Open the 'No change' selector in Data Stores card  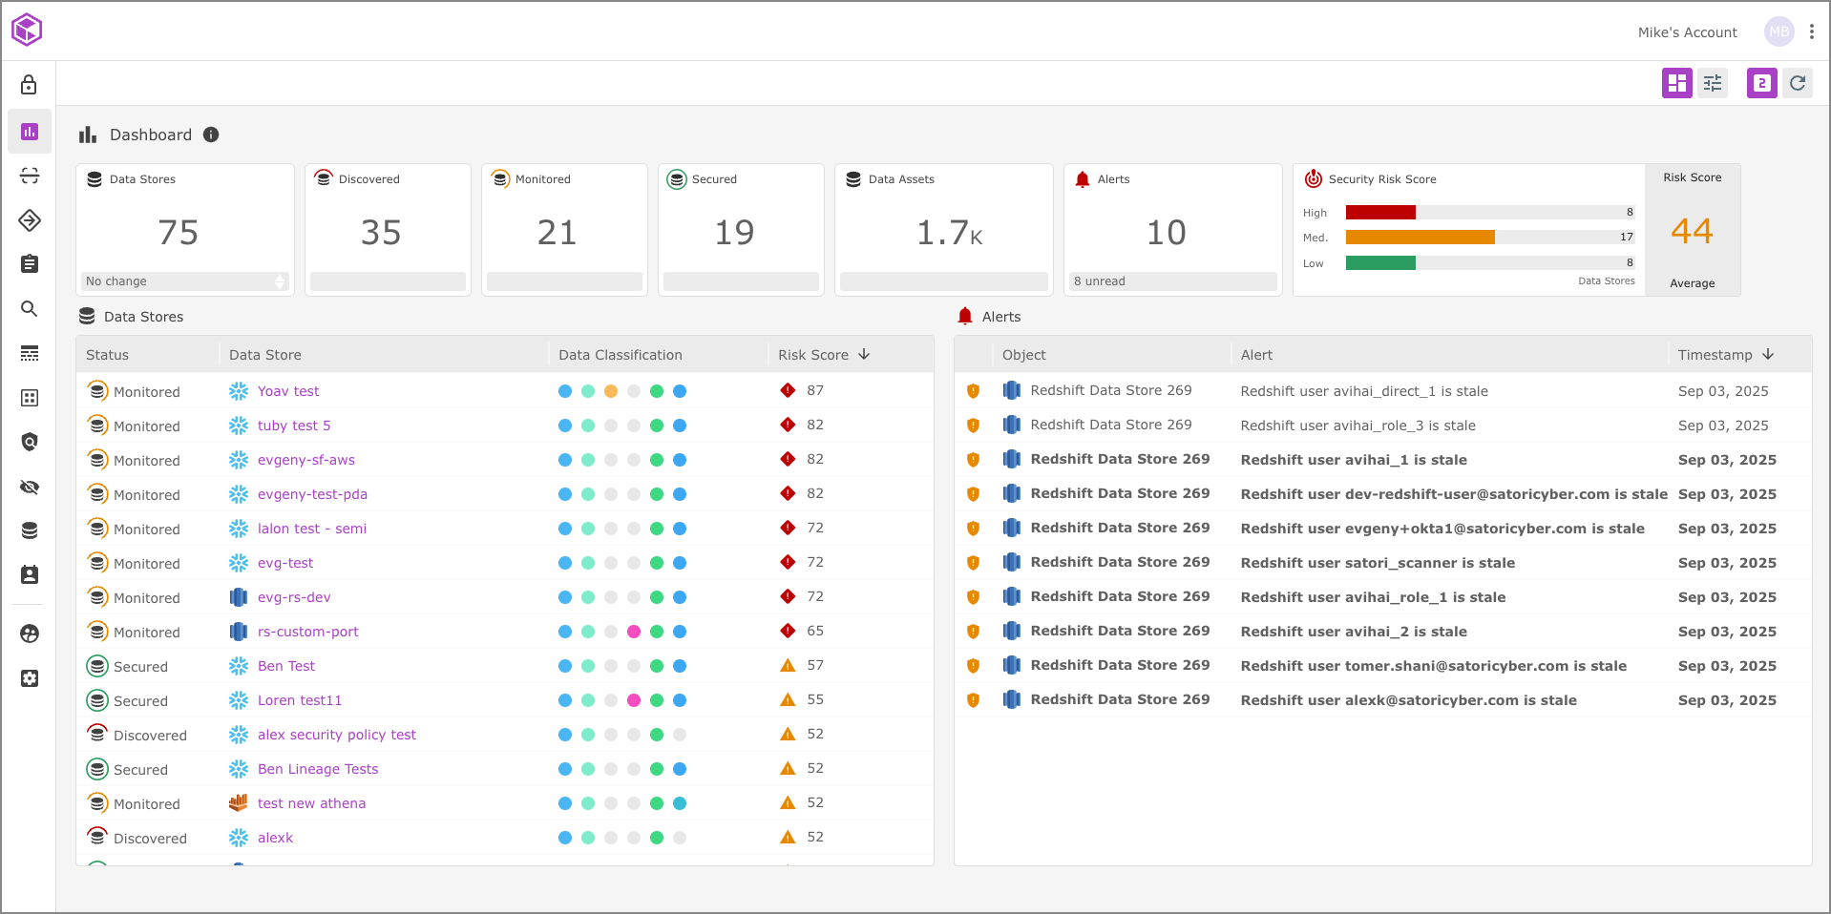pyautogui.click(x=185, y=281)
